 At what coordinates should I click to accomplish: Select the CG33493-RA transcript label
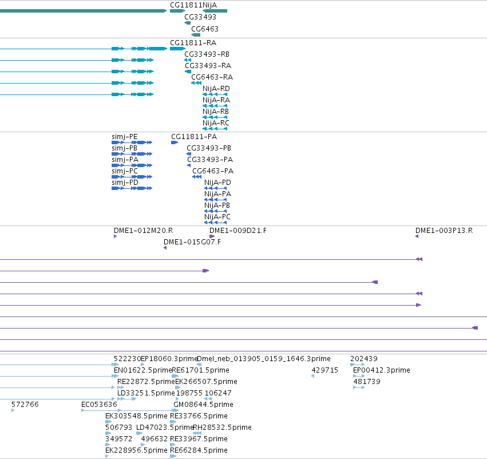pos(208,65)
